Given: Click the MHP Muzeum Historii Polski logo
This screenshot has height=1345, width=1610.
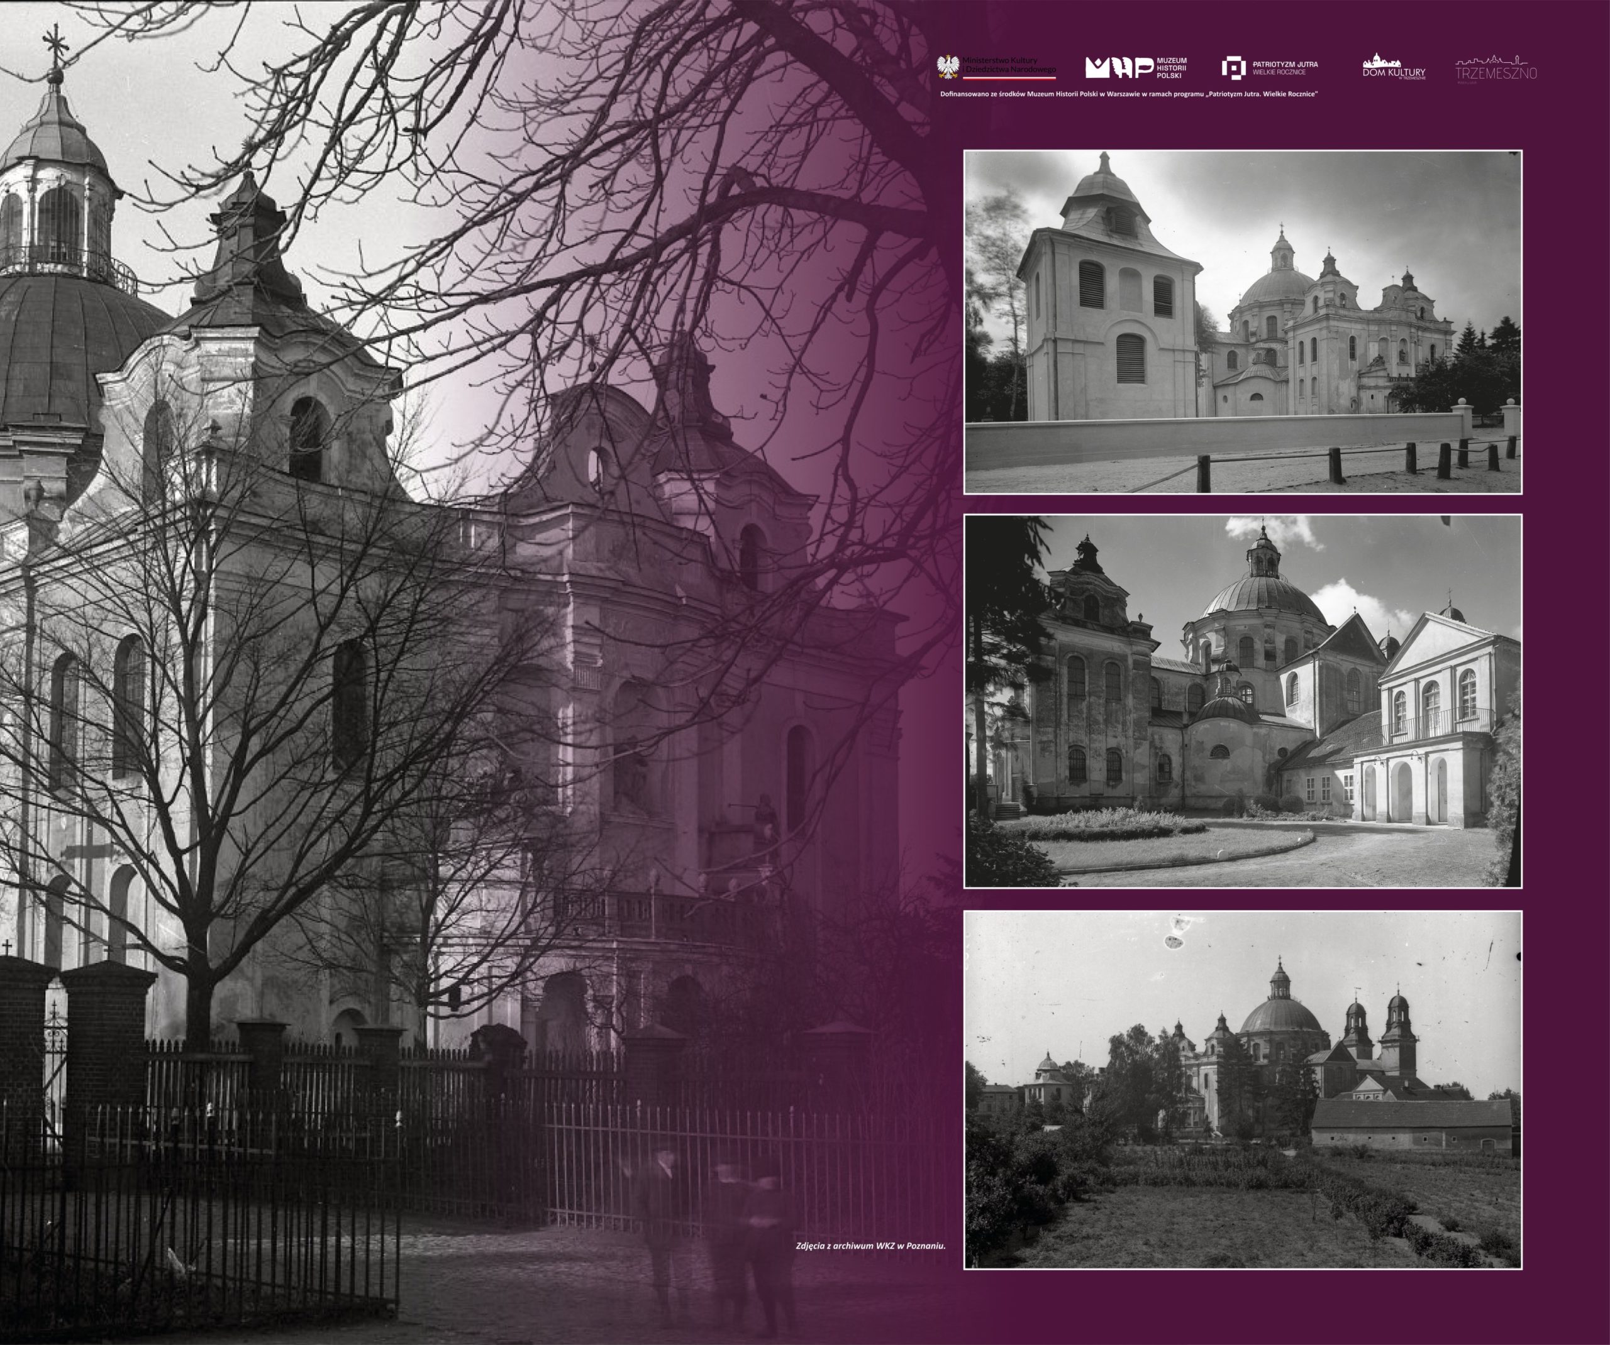Looking at the screenshot, I should (1119, 69).
